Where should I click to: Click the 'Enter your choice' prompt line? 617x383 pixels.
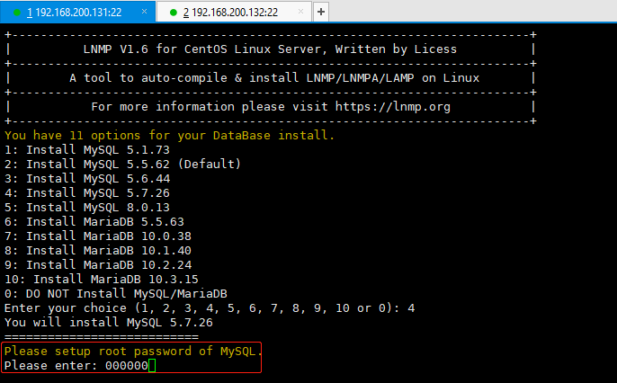click(x=210, y=307)
